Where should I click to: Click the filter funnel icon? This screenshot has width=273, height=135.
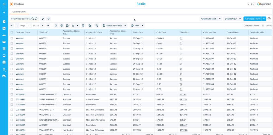point(43,19)
